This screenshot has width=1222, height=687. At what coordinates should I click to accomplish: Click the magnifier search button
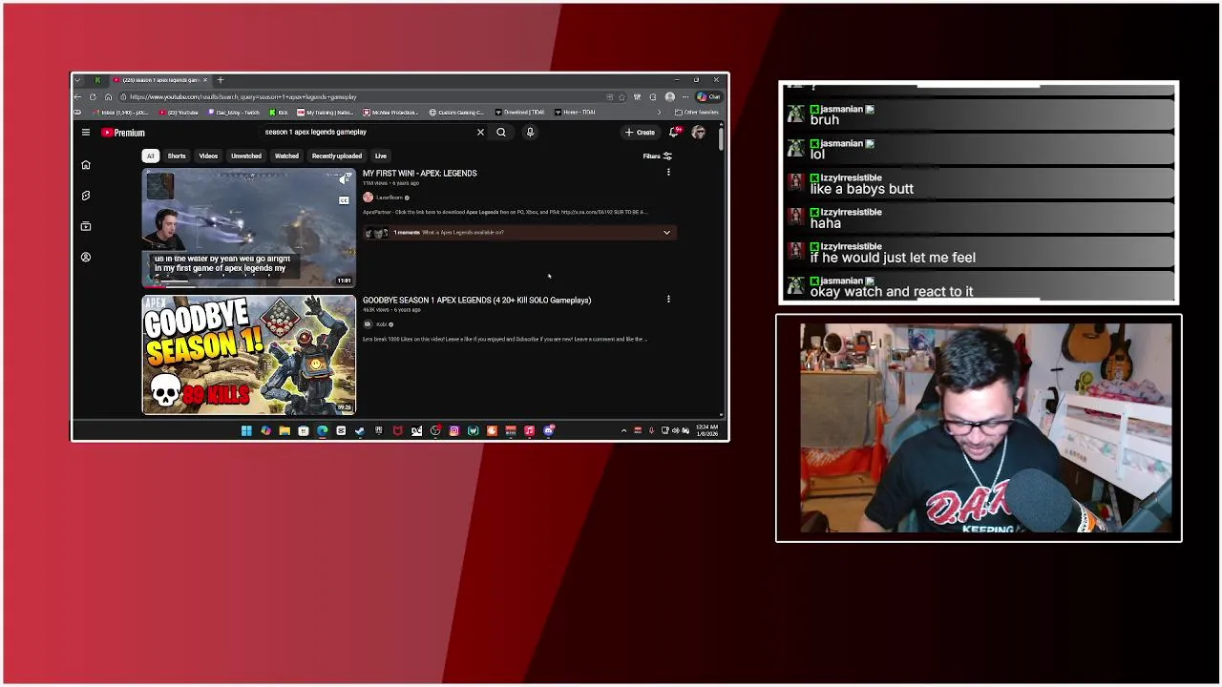click(501, 133)
